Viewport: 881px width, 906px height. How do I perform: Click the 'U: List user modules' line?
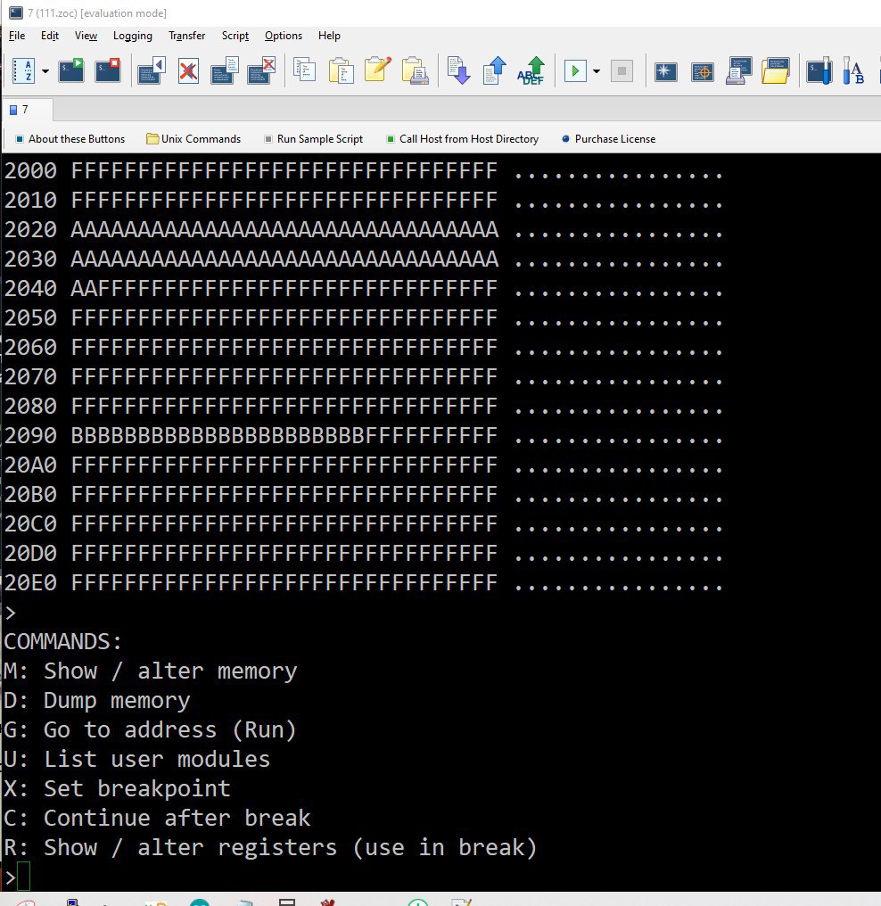click(136, 759)
